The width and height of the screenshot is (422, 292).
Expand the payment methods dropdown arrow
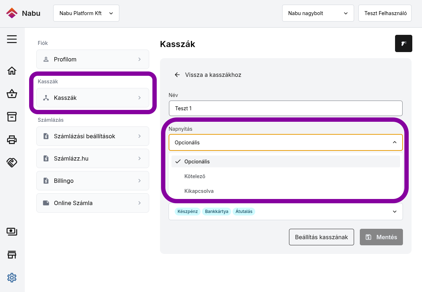pyautogui.click(x=395, y=212)
